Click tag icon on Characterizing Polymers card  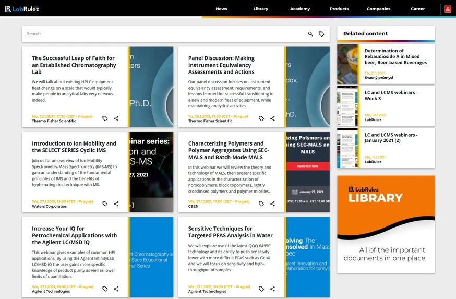(261, 204)
